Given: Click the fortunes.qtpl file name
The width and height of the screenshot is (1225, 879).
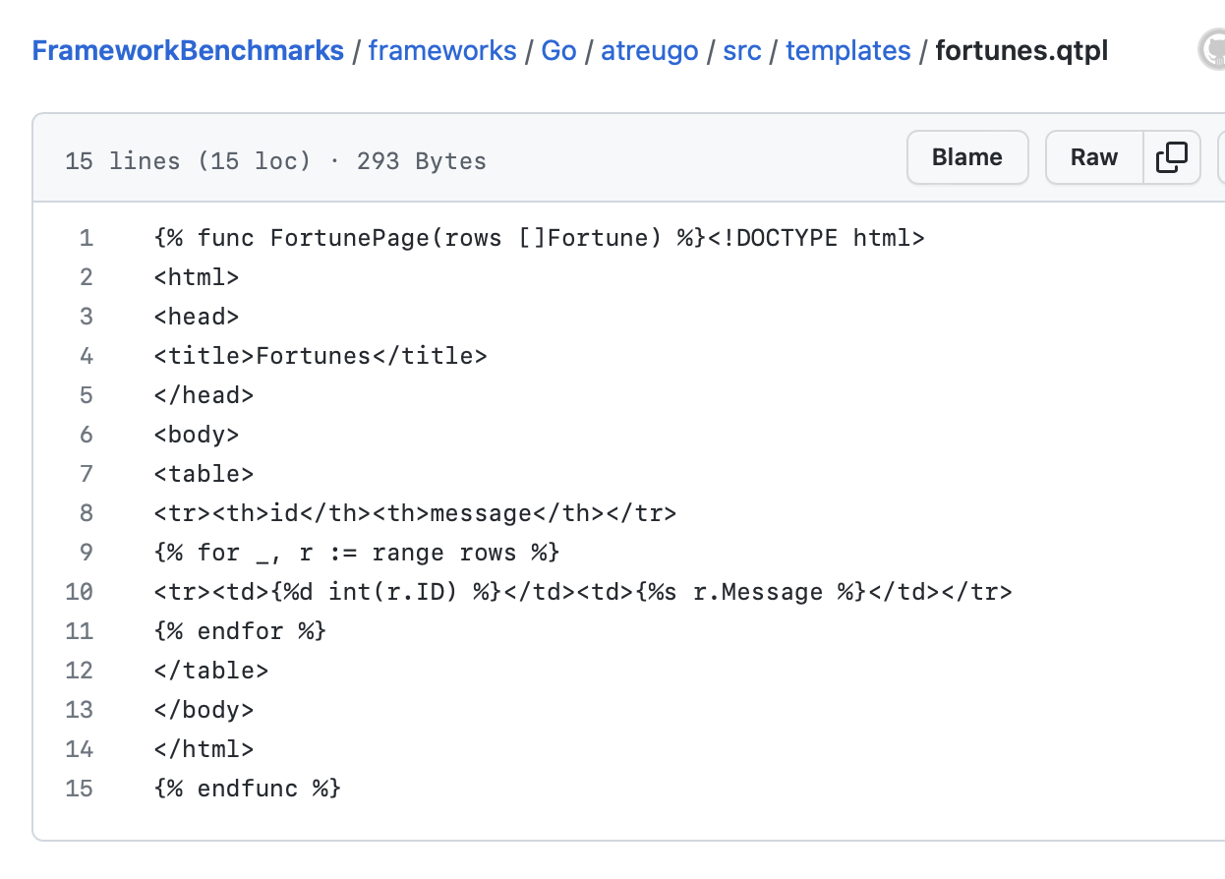Looking at the screenshot, I should point(1021,51).
